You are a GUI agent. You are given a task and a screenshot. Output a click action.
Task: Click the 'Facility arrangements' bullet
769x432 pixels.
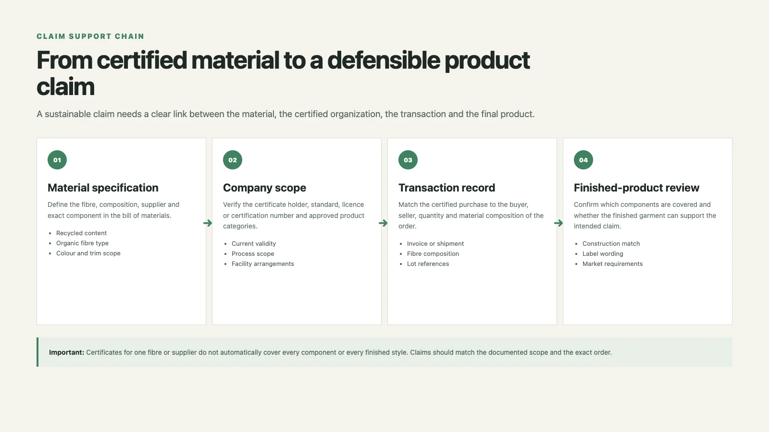[263, 264]
